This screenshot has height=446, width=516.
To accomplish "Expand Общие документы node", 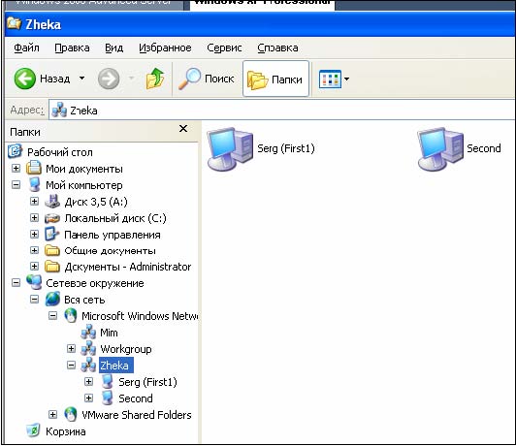I will coord(34,250).
